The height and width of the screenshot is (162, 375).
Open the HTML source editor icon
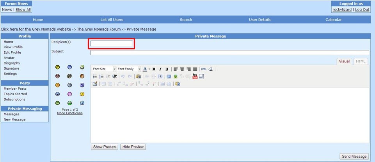coord(203,69)
